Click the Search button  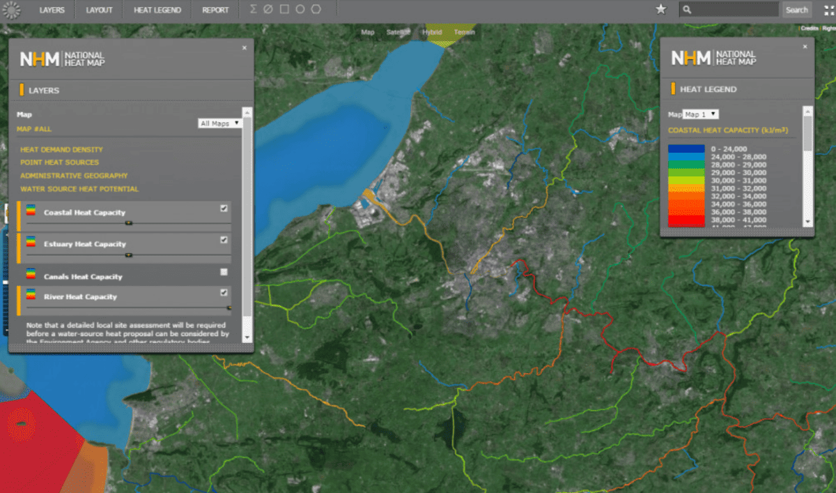point(796,10)
